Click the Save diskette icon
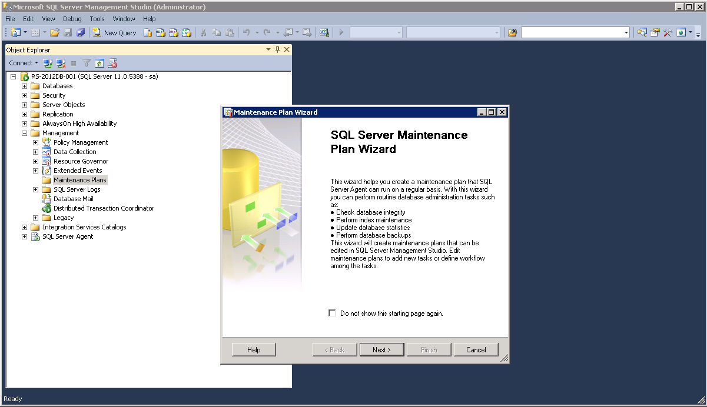Viewport: 707px width, 407px height. point(68,33)
